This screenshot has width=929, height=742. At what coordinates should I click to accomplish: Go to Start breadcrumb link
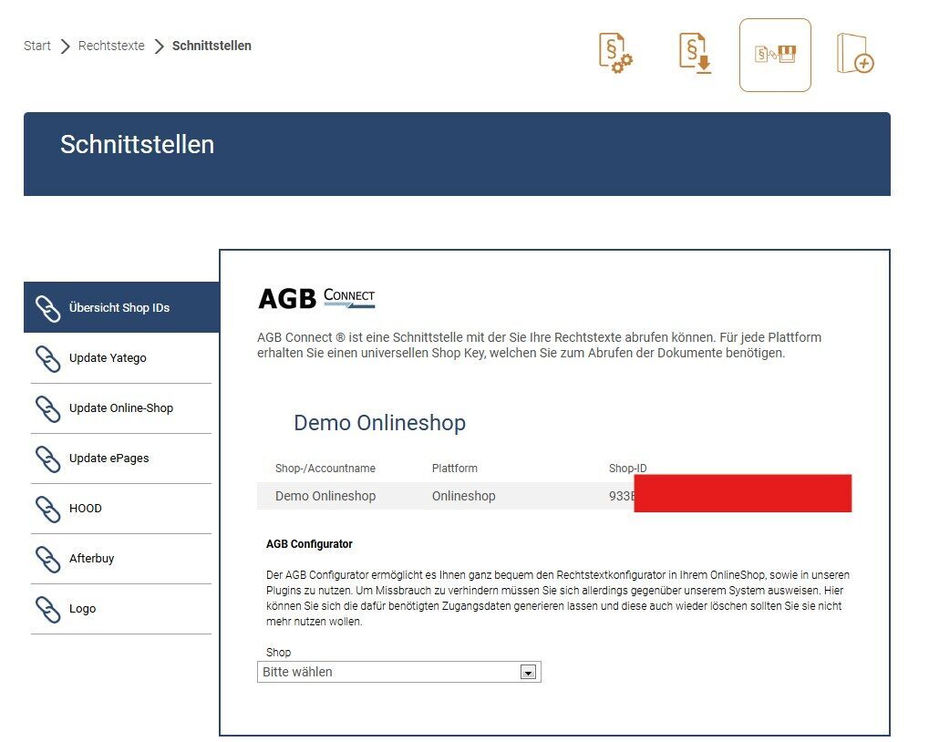[x=36, y=46]
